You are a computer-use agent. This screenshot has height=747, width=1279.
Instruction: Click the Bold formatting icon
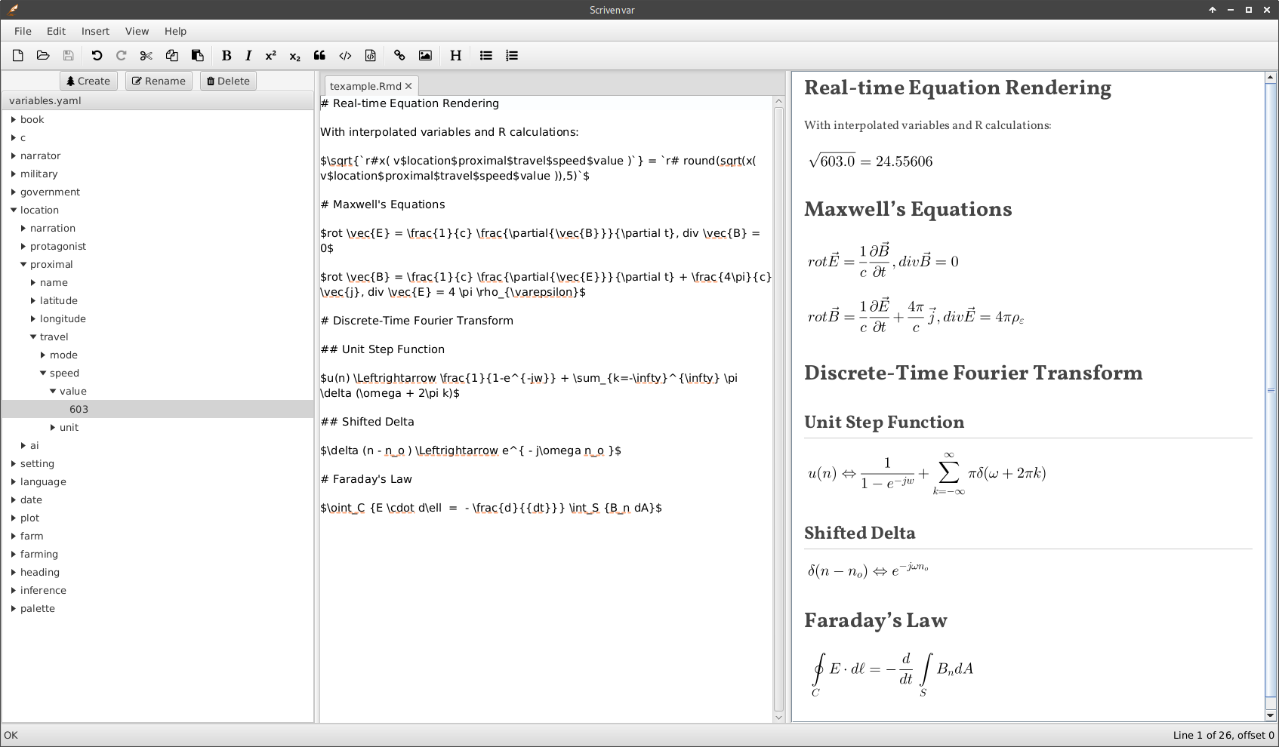point(226,55)
